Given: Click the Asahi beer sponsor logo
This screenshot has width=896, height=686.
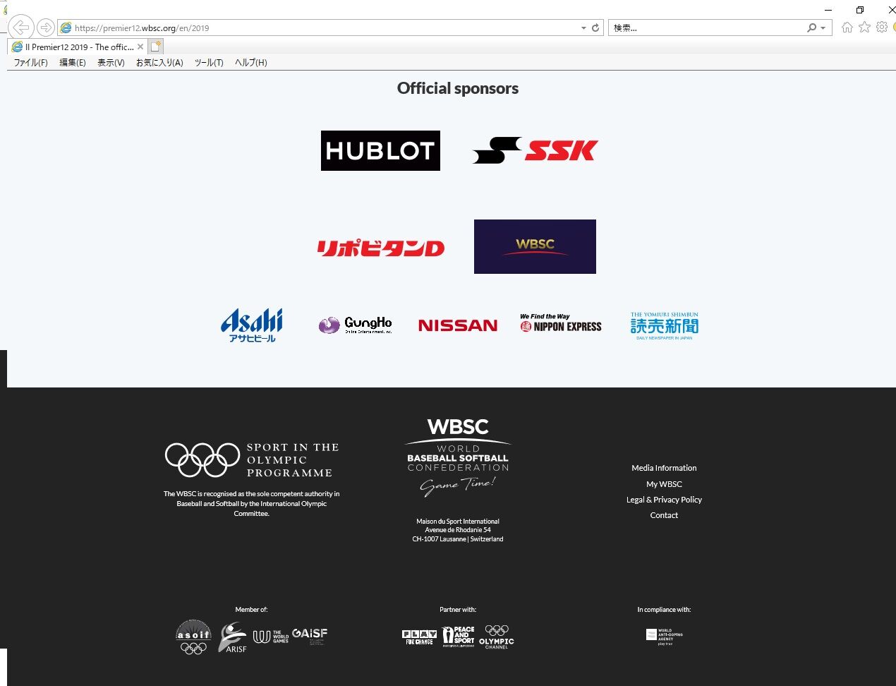Looking at the screenshot, I should [252, 325].
